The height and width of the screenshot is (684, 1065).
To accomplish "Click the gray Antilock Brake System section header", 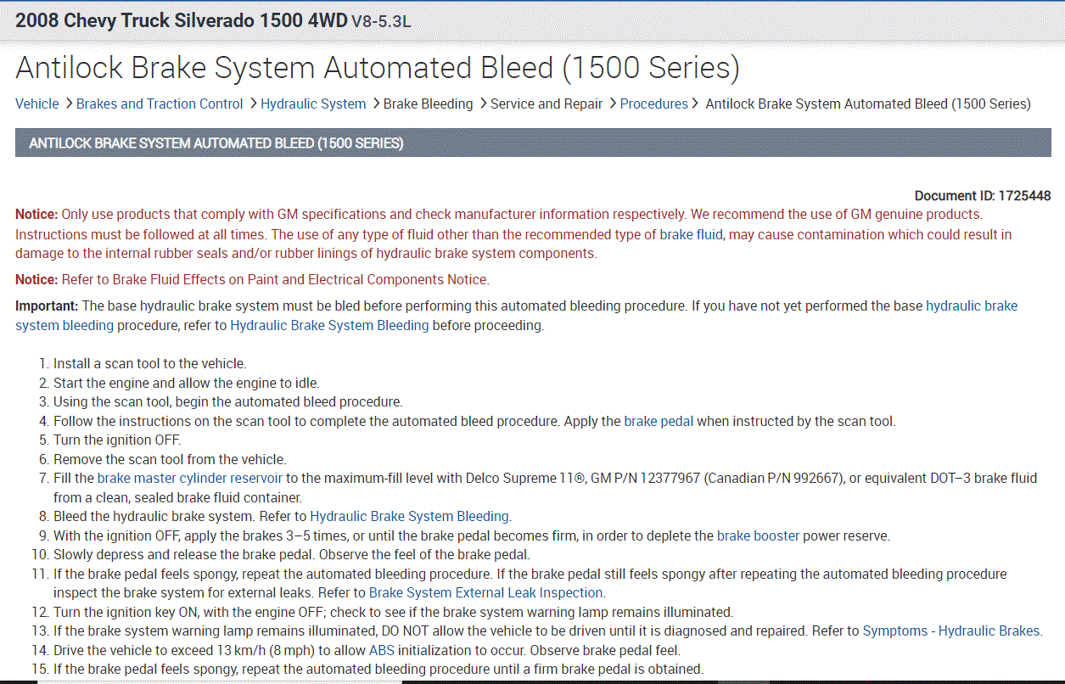I will [533, 143].
